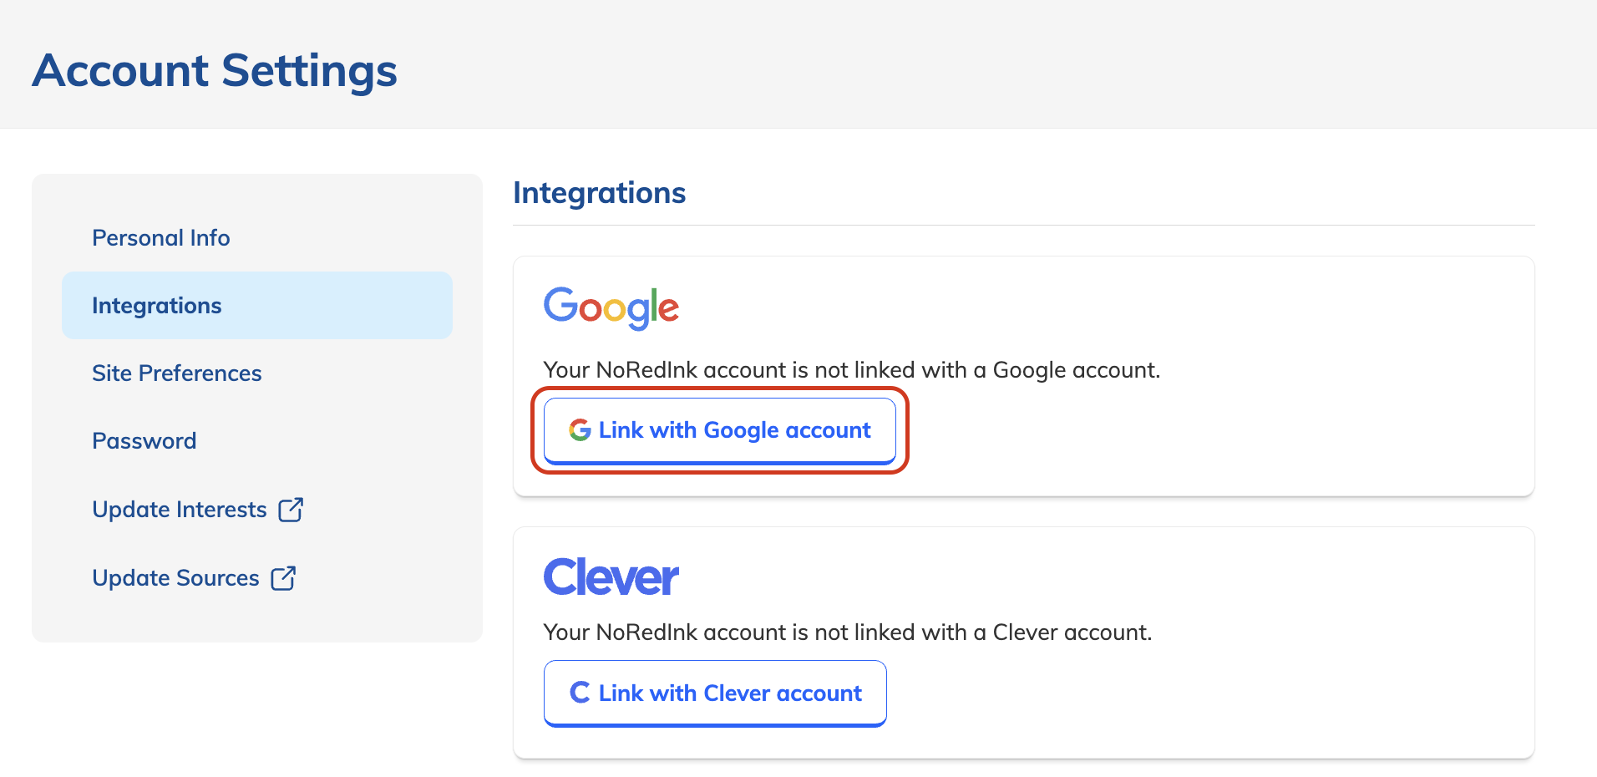
Task: Click the Integrations page heading
Action: 599,192
